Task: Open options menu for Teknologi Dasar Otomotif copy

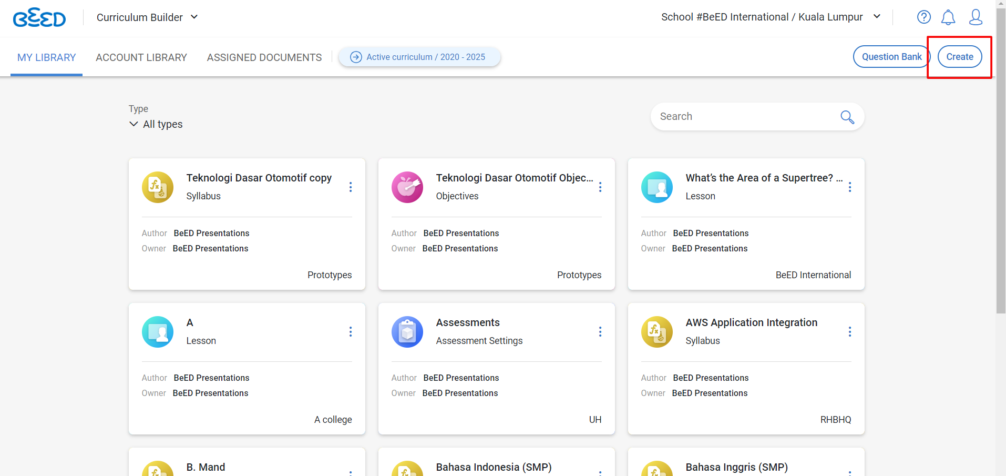Action: (351, 187)
